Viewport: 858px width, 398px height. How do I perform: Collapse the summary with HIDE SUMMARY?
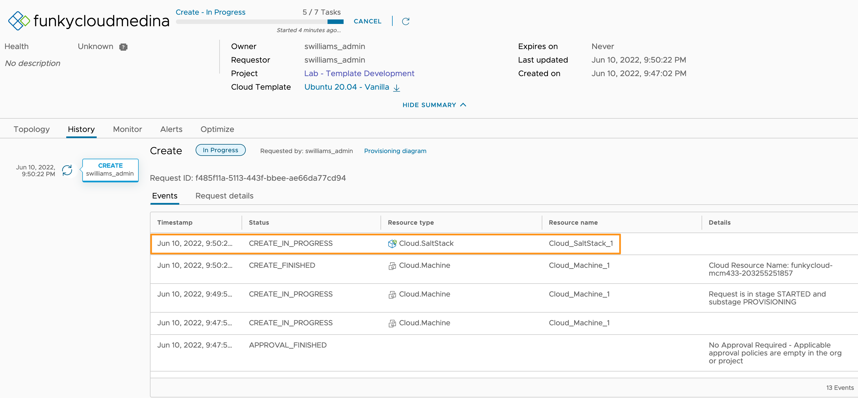(x=434, y=105)
